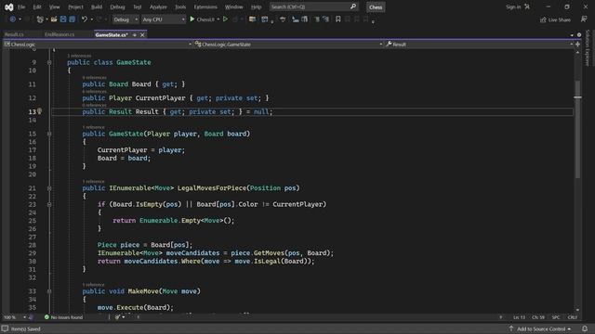Click the Ch: 59 character column indicator

coord(538,317)
